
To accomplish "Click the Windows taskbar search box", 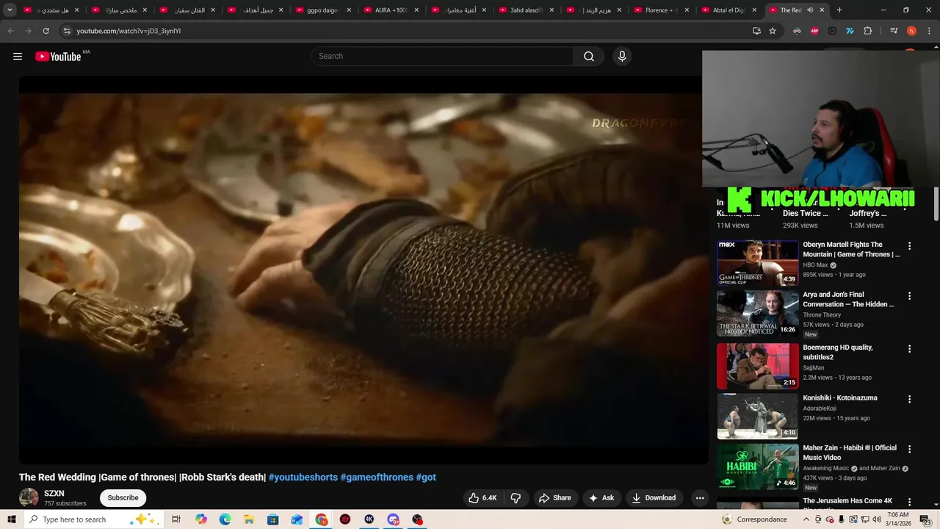I will 94,519.
